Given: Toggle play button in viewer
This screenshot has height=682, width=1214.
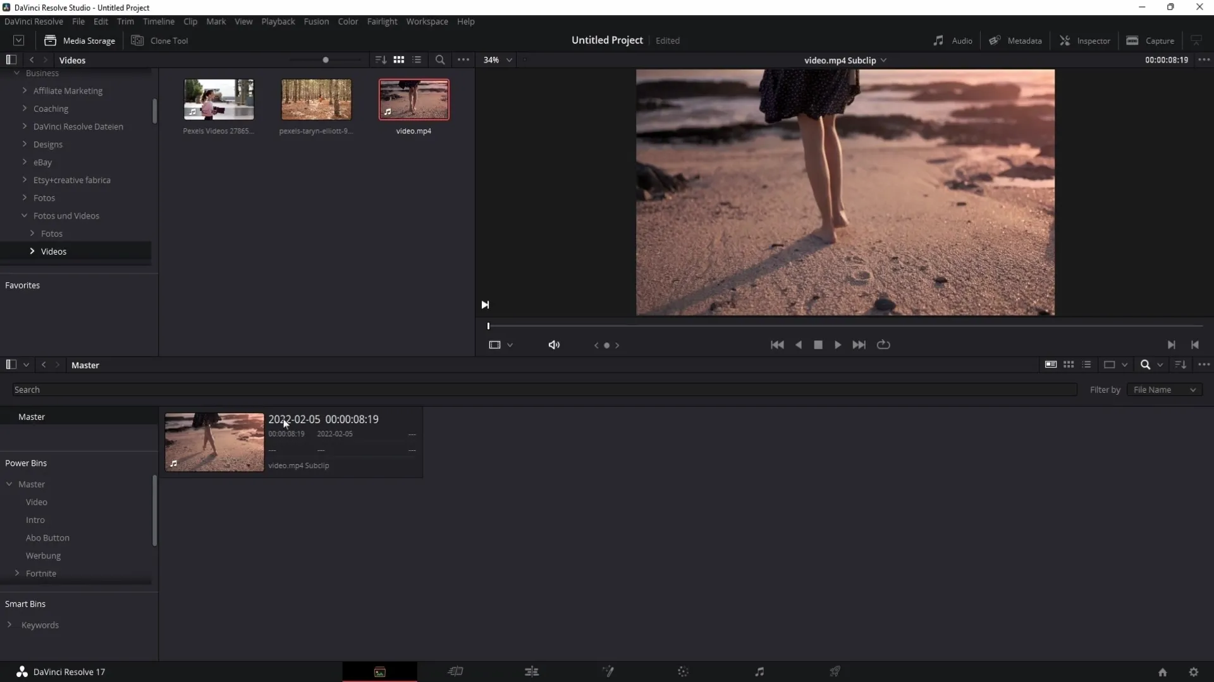Looking at the screenshot, I should (837, 344).
